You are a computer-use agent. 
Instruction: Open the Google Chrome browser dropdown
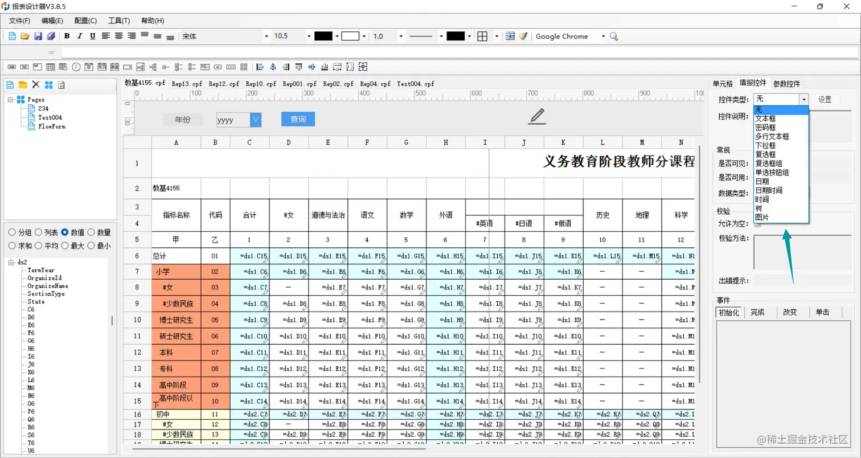coord(603,36)
